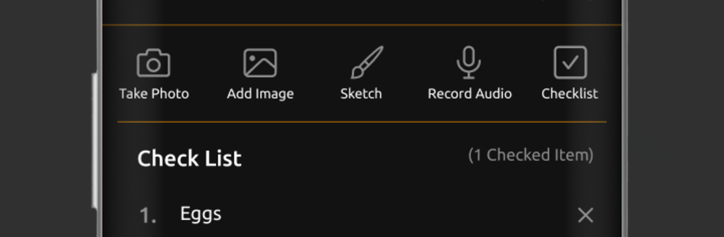Screen dimensions: 724x237
Task: Click the gray device frame's right edge
Action: 624,118
